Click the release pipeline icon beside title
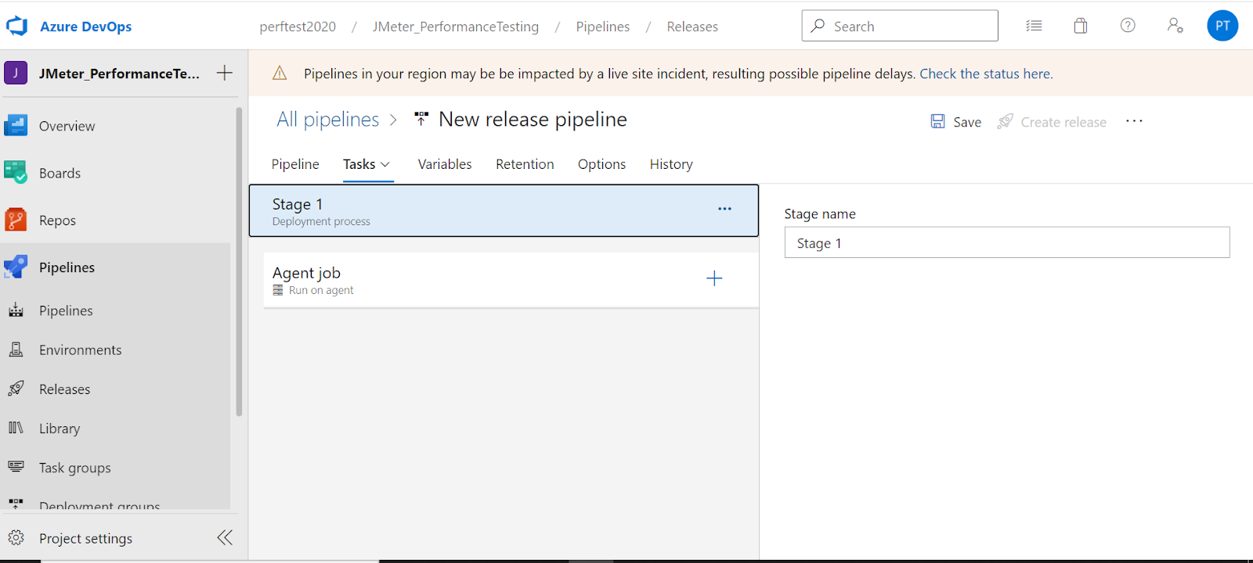 coord(421,119)
